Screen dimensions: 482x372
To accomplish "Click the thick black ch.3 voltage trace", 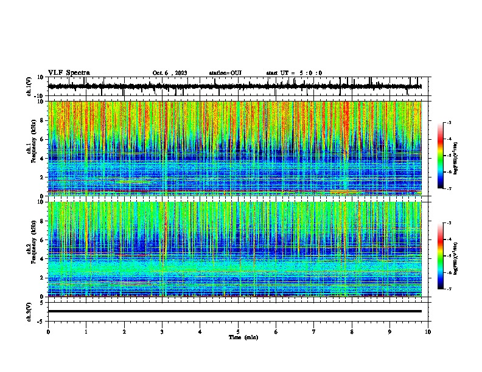I will tap(235, 311).
